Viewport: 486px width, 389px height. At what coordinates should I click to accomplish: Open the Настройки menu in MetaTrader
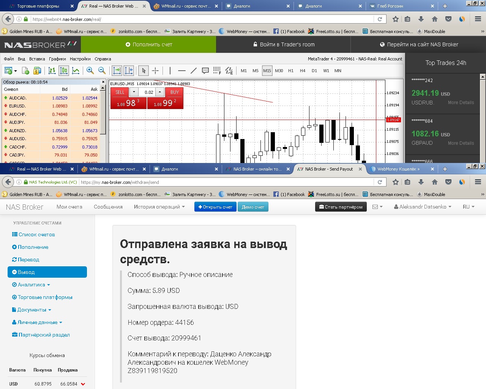80,59
